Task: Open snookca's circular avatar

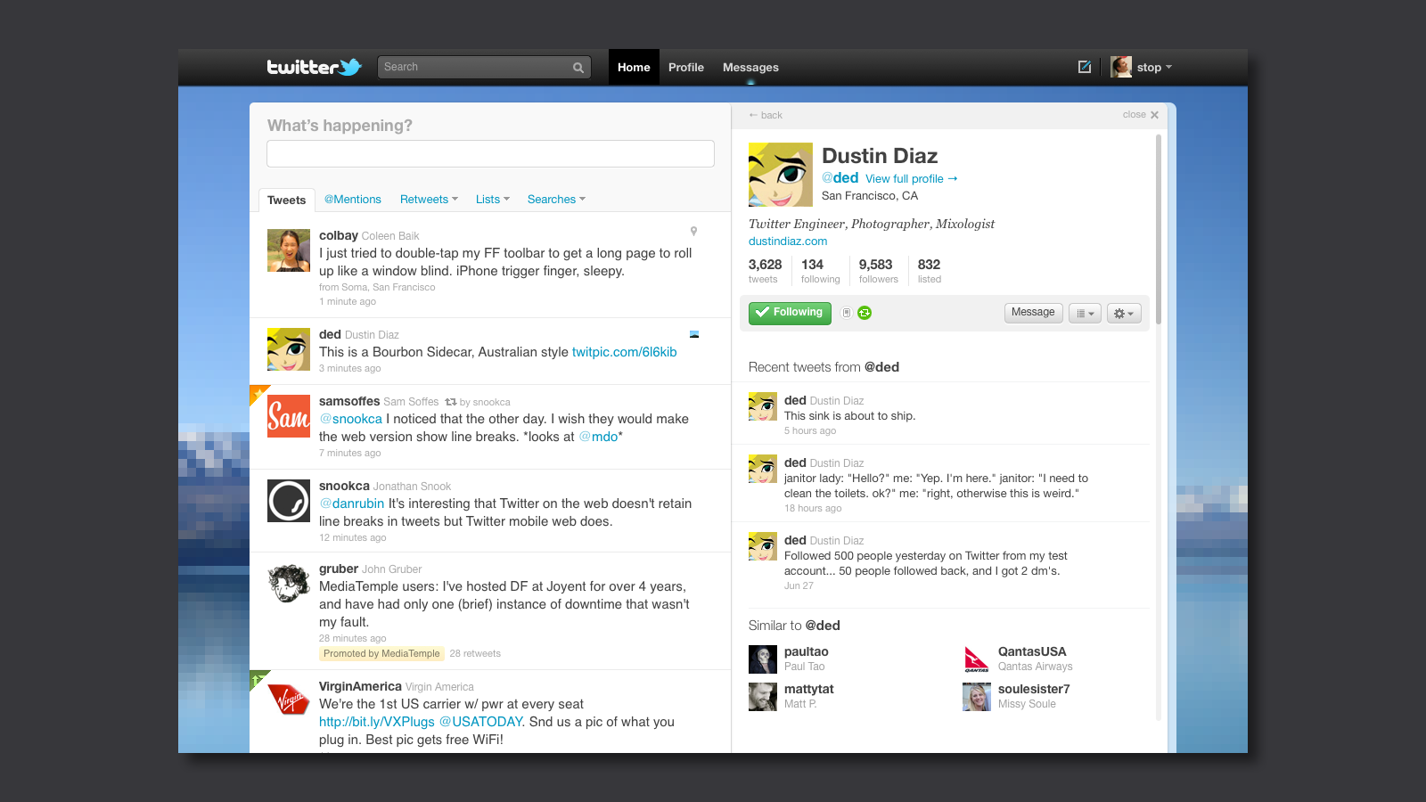Action: point(289,501)
